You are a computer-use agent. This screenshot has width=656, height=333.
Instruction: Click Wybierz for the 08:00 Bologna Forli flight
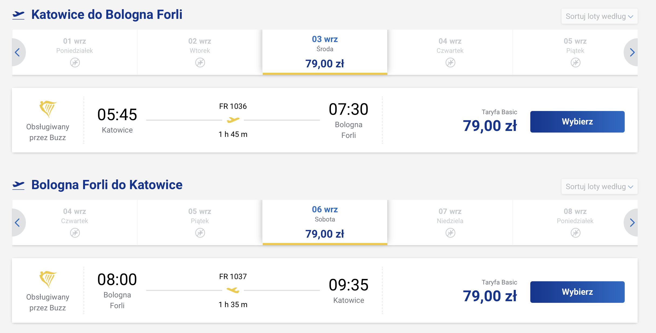pos(577,292)
